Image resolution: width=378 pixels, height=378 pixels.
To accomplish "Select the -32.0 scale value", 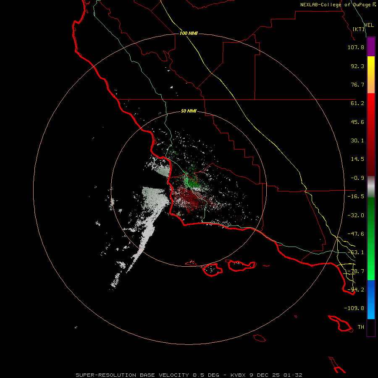I will click(x=356, y=215).
